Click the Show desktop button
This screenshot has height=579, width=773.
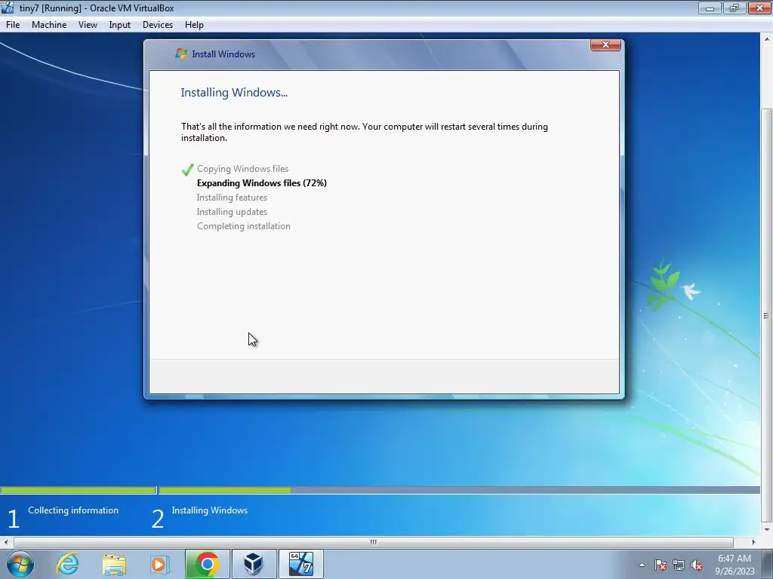768,564
